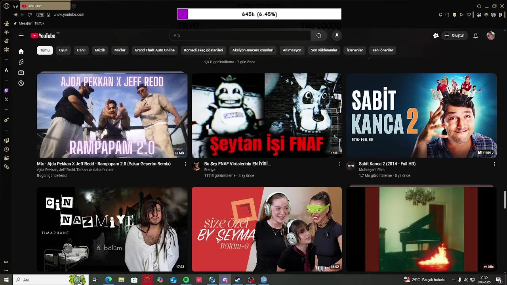Open options for Rampapam 2.0 mix video
This screenshot has width=507, height=285.
pos(185,164)
